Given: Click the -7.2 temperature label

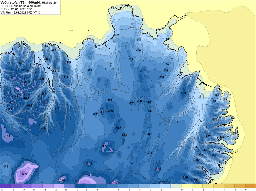Looking at the screenshot, I should 90,70.
